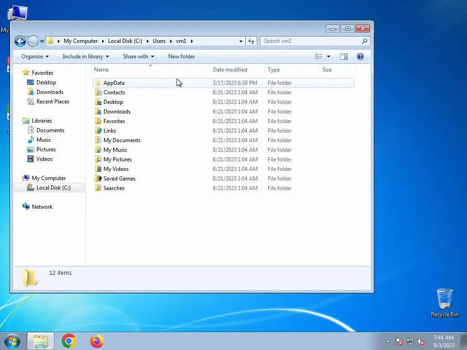
Task: Open the Share with menu
Action: 139,57
